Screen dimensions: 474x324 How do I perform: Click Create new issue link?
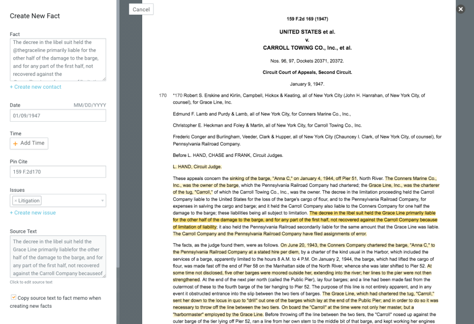33,213
